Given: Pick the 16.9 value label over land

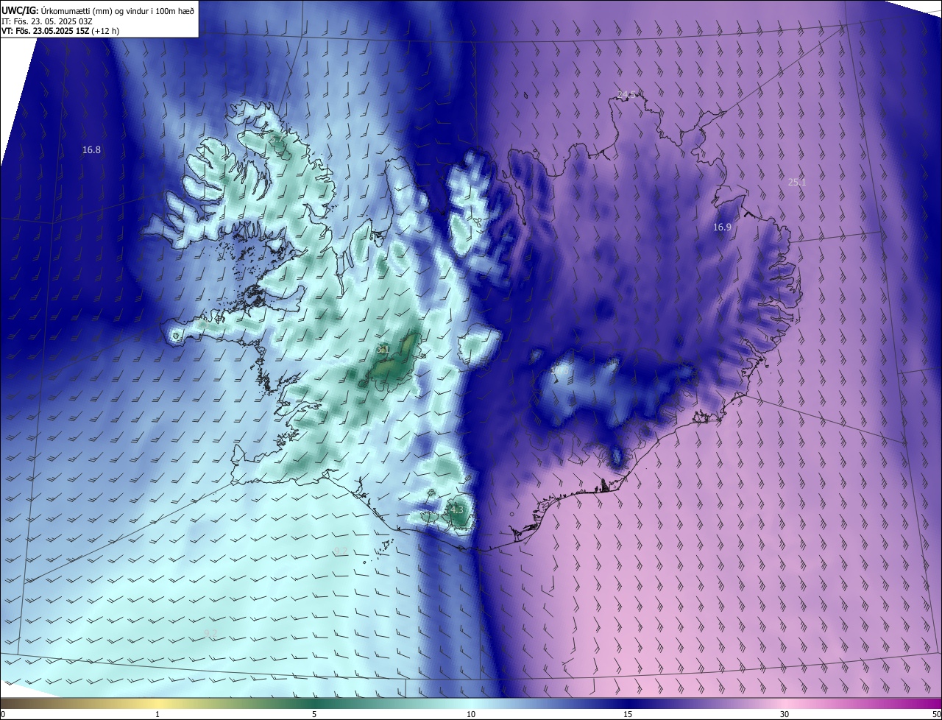Looking at the screenshot, I should [x=722, y=227].
